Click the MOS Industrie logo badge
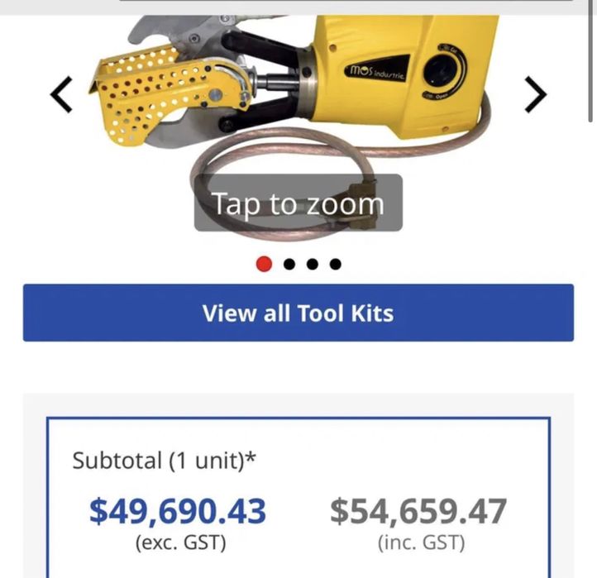 (377, 69)
